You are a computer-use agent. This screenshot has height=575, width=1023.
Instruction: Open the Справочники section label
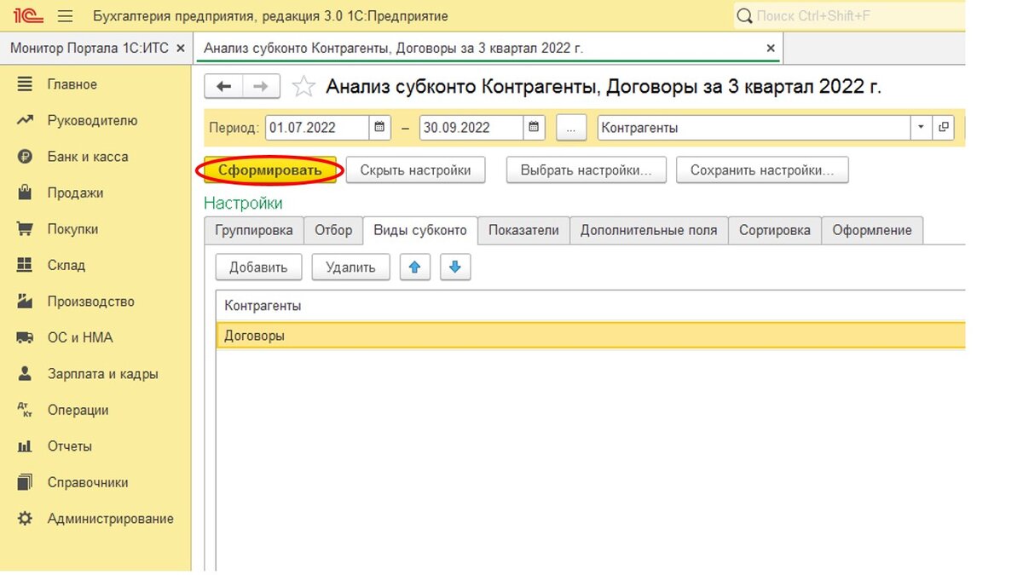pyautogui.click(x=88, y=482)
